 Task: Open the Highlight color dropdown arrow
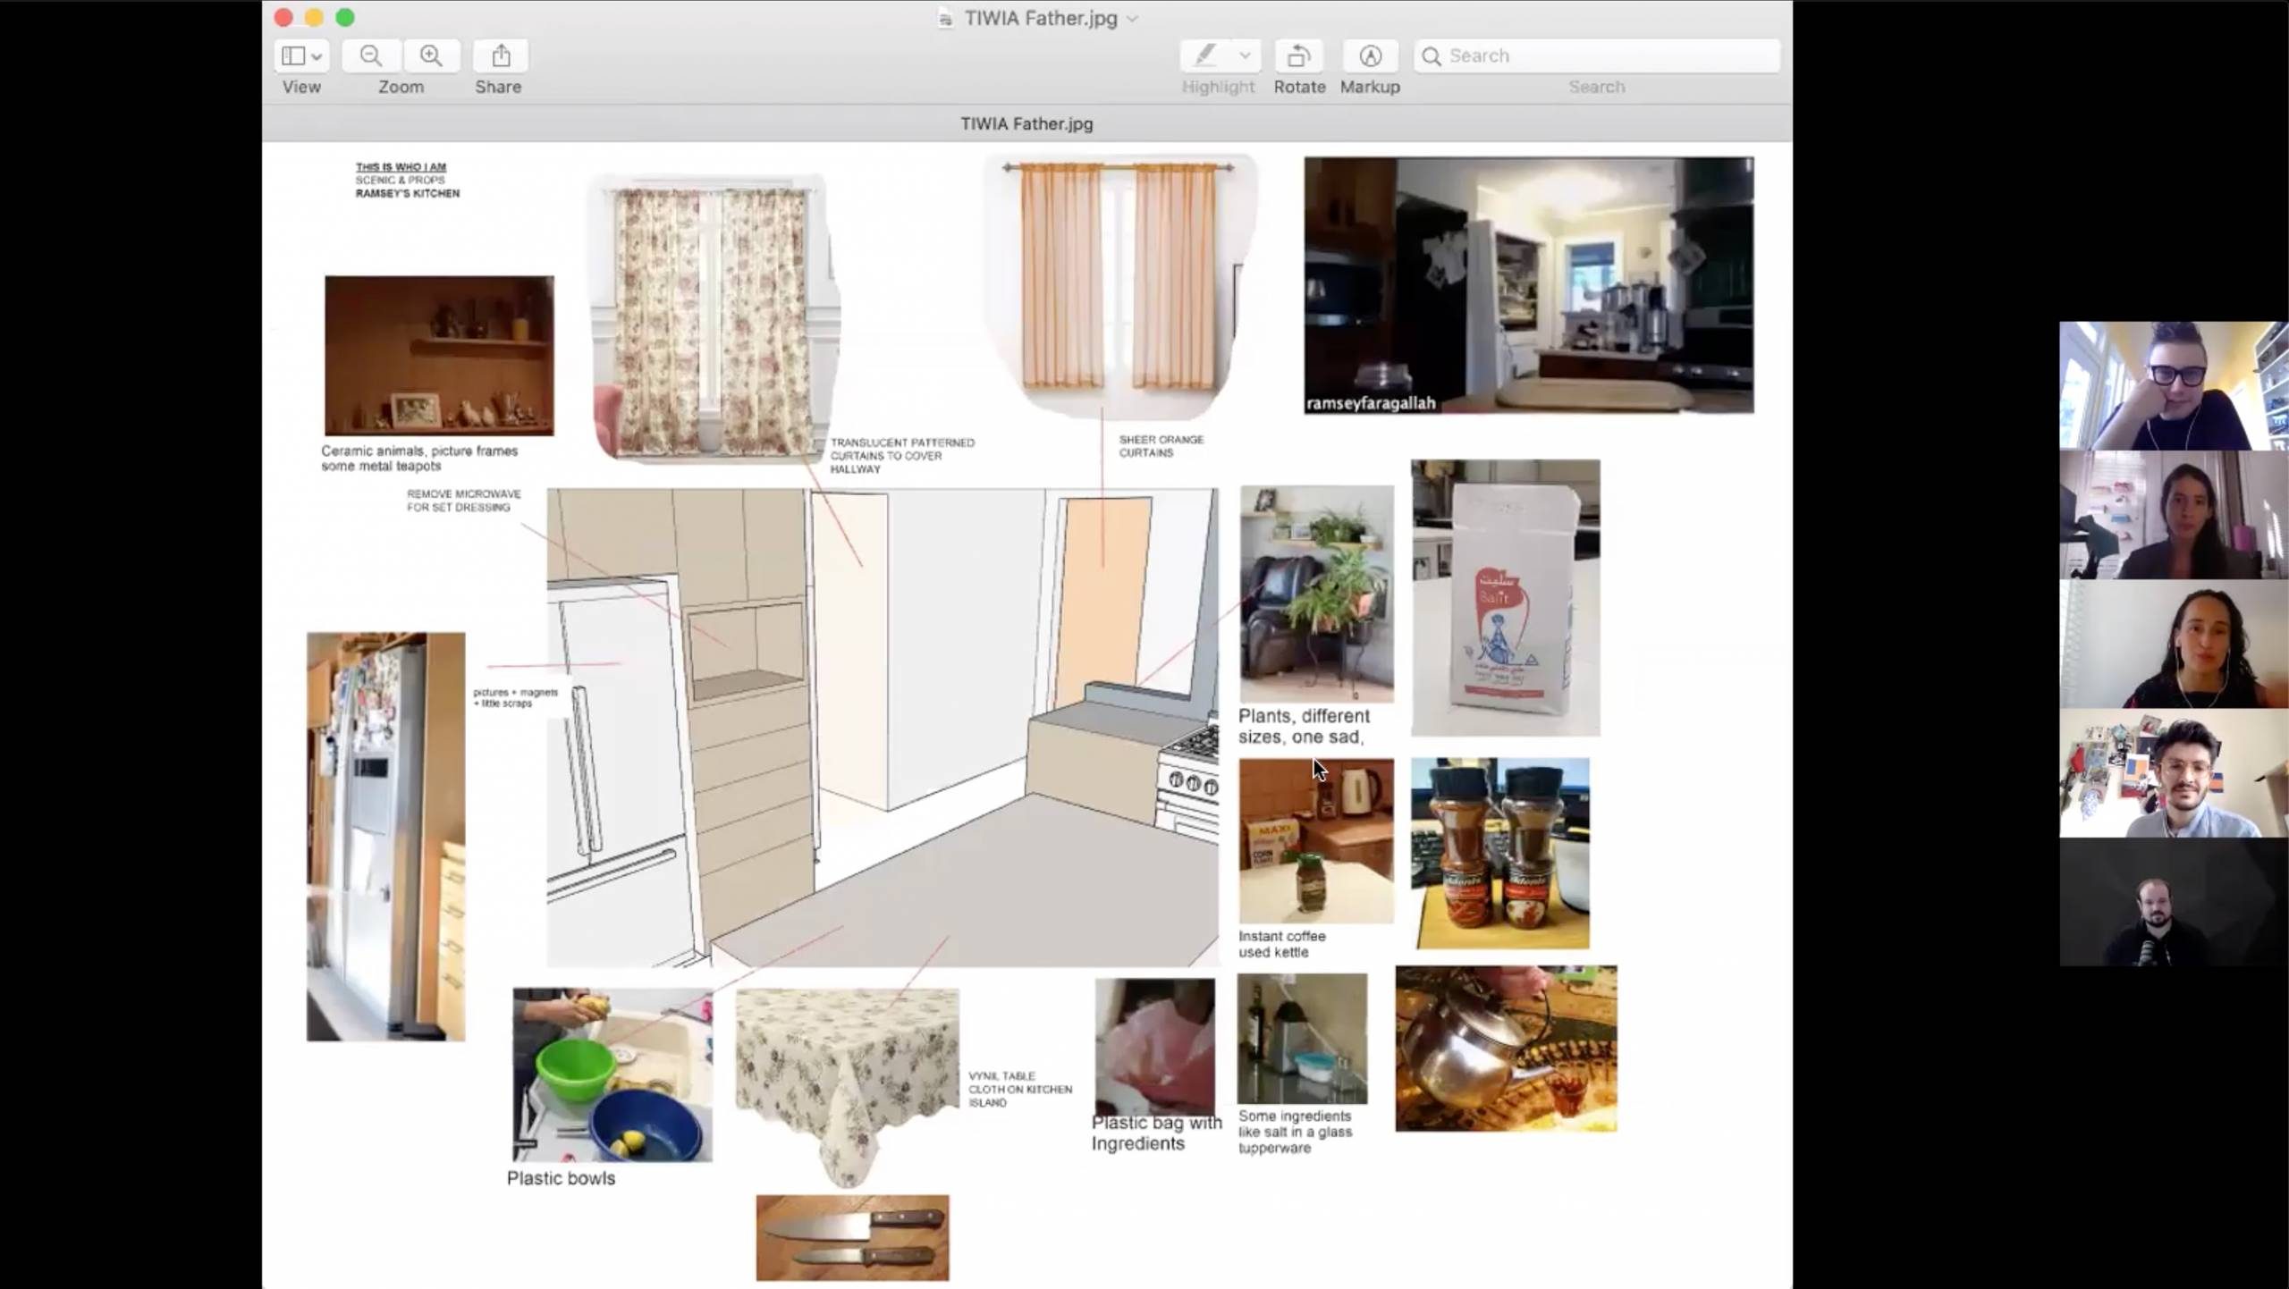[x=1245, y=55]
